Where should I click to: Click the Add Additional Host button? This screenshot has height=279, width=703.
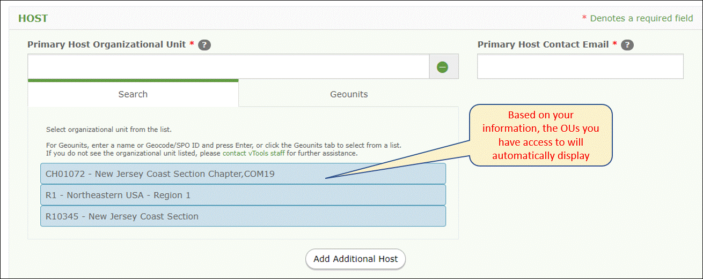click(x=356, y=259)
